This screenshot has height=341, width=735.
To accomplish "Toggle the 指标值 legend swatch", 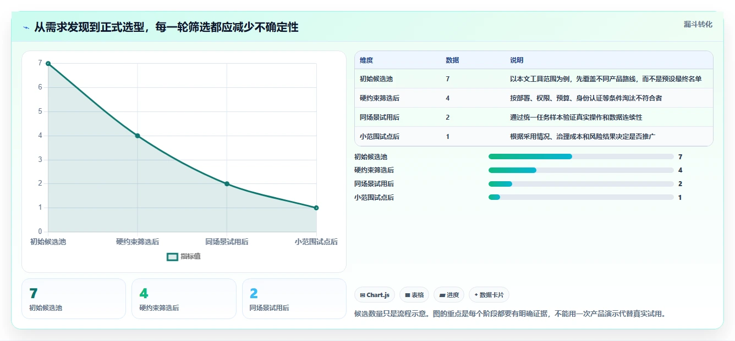I will 172,256.
